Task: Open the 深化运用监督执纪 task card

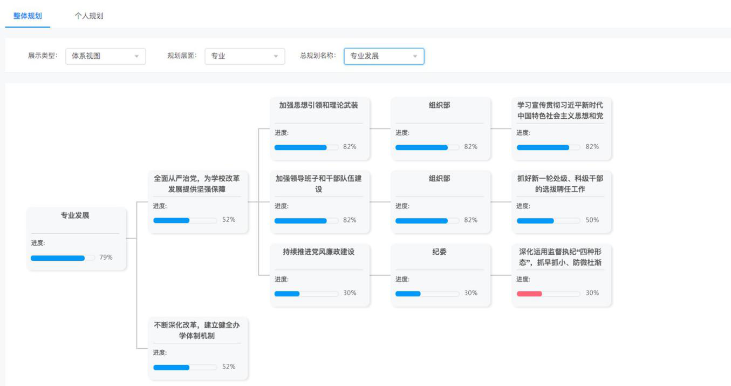Action: [561, 275]
